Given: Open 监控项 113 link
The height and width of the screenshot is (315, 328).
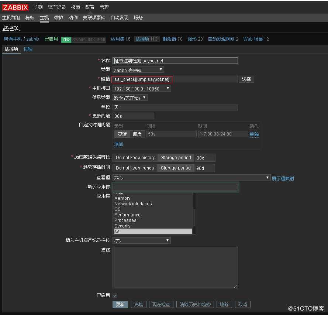Looking at the screenshot, I should pyautogui.click(x=146, y=39).
